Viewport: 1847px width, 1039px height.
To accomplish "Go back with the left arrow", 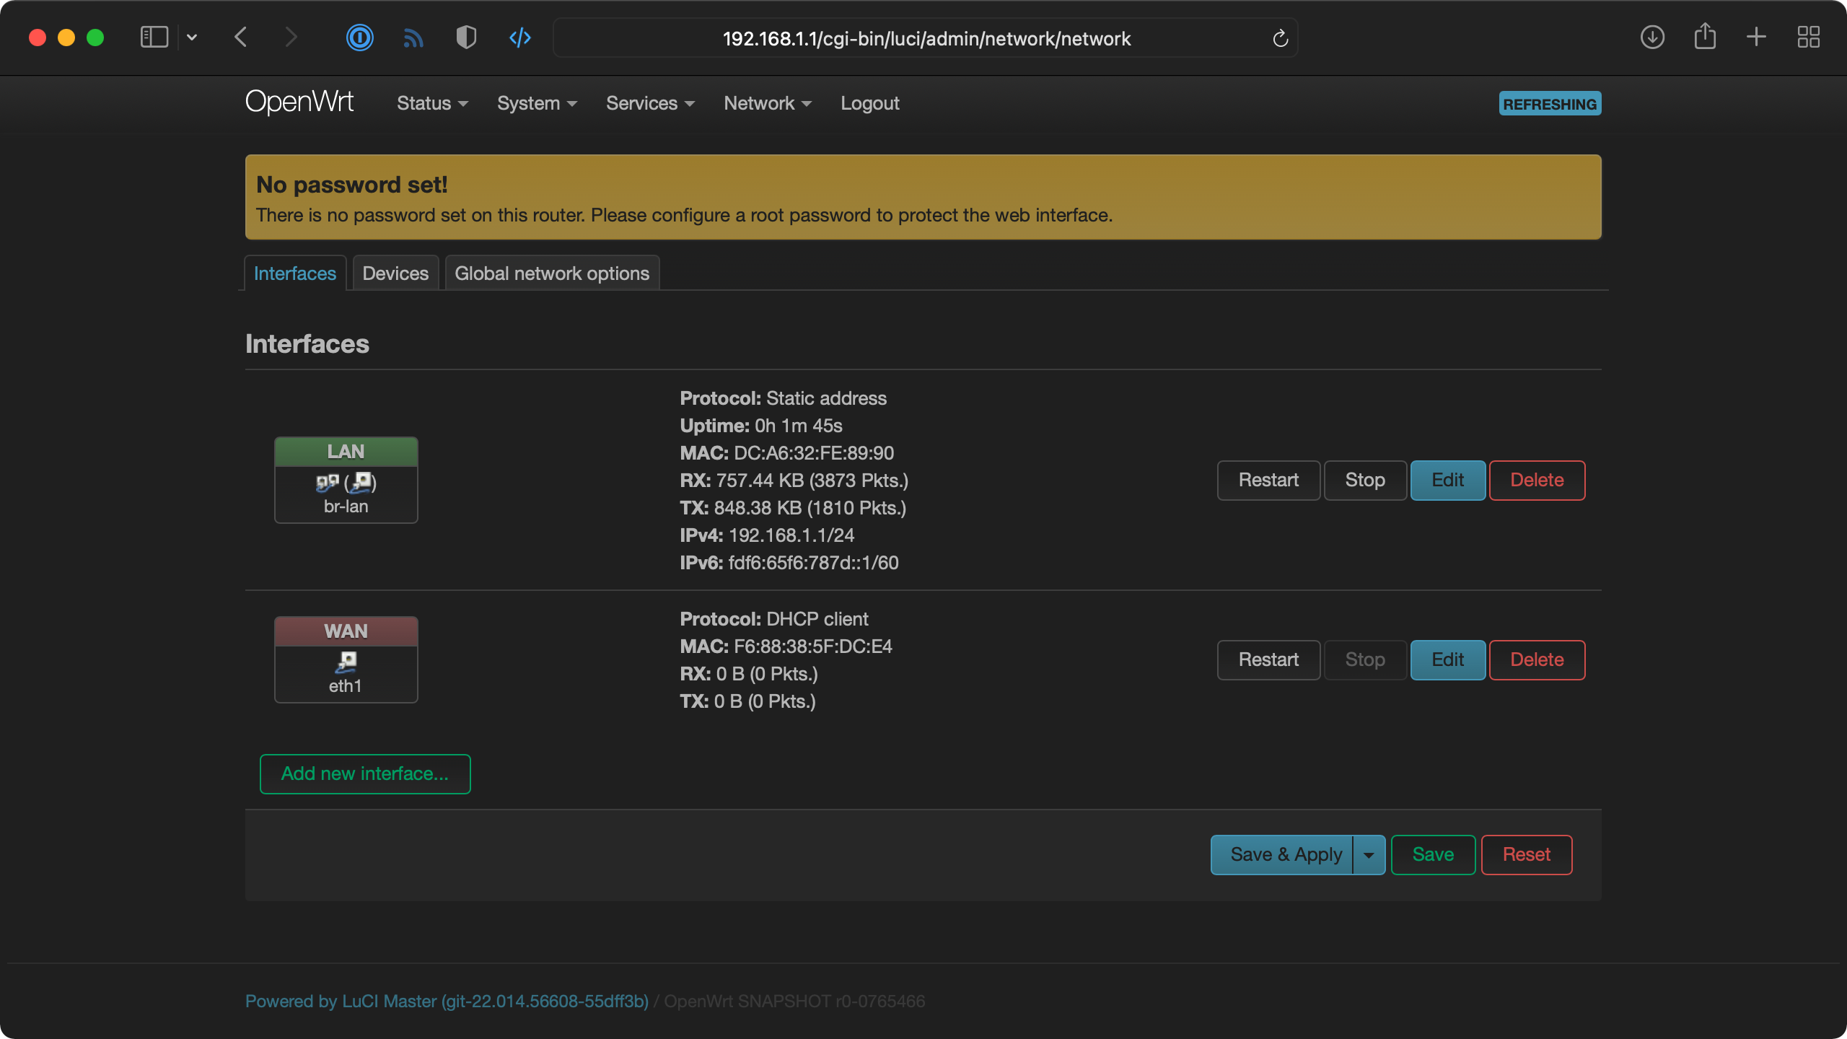I will click(x=241, y=38).
